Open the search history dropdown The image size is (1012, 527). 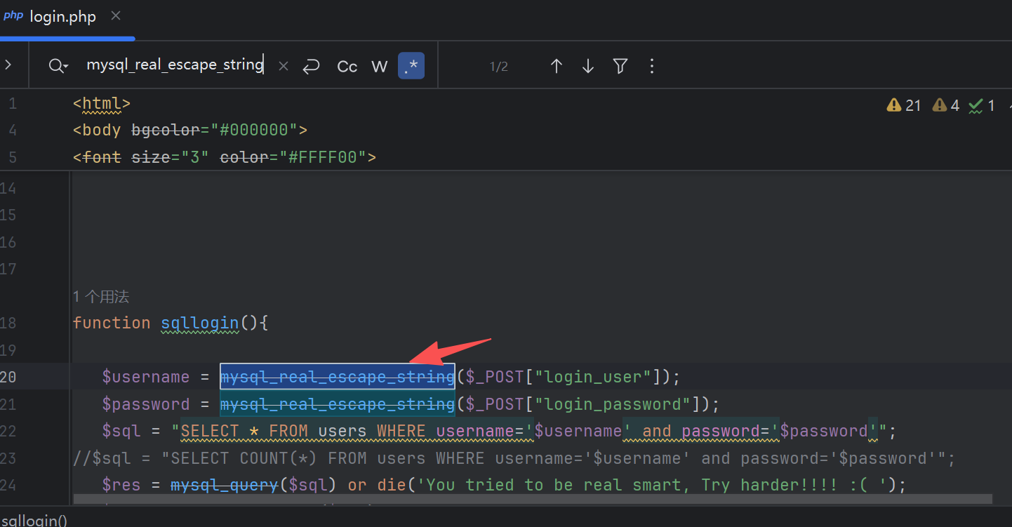click(58, 66)
